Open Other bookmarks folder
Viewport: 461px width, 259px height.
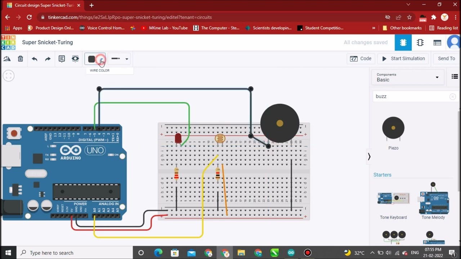click(402, 28)
